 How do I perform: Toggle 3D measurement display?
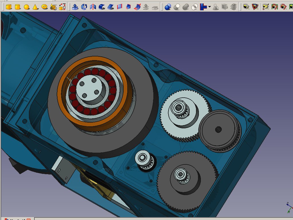[x=284, y=7]
